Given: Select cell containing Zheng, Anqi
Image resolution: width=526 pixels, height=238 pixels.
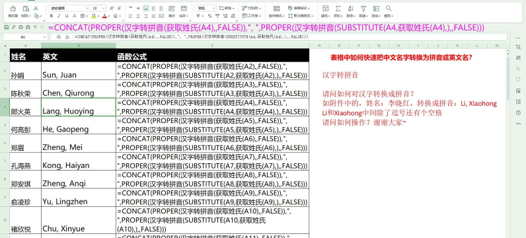Looking at the screenshot, I should click(79, 180).
